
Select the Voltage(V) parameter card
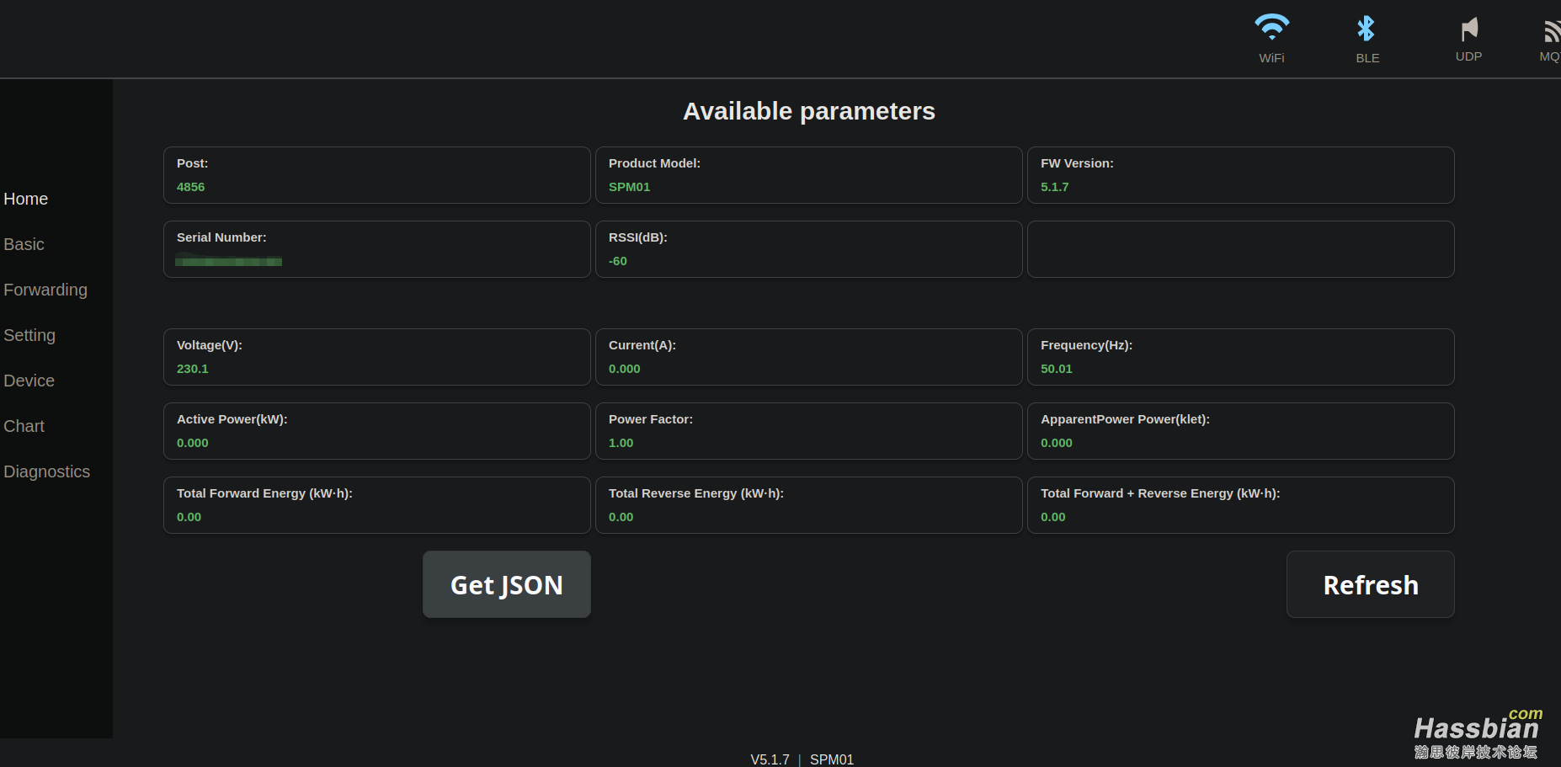click(x=376, y=357)
